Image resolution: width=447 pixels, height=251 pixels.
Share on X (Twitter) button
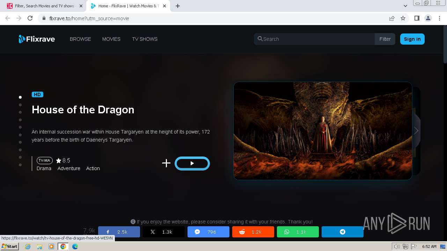(164, 232)
